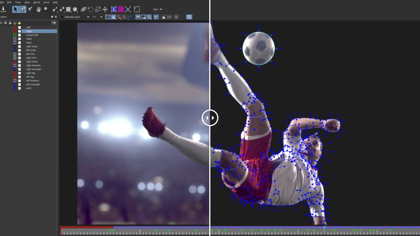Open the File menu
Viewport: 420px width, 236px height.
tap(2, 2)
